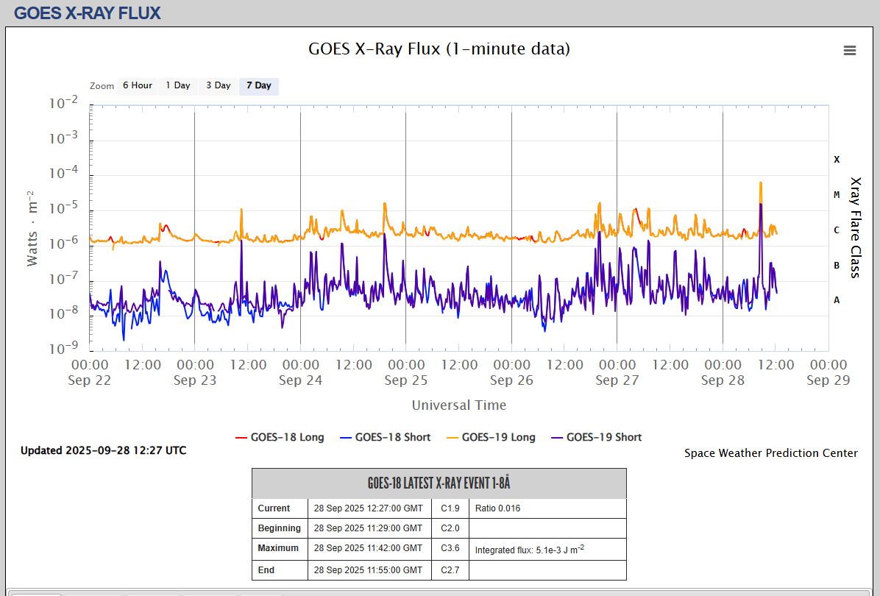Select the 6 Hour zoom button
Screen dimensions: 880x596
point(138,85)
